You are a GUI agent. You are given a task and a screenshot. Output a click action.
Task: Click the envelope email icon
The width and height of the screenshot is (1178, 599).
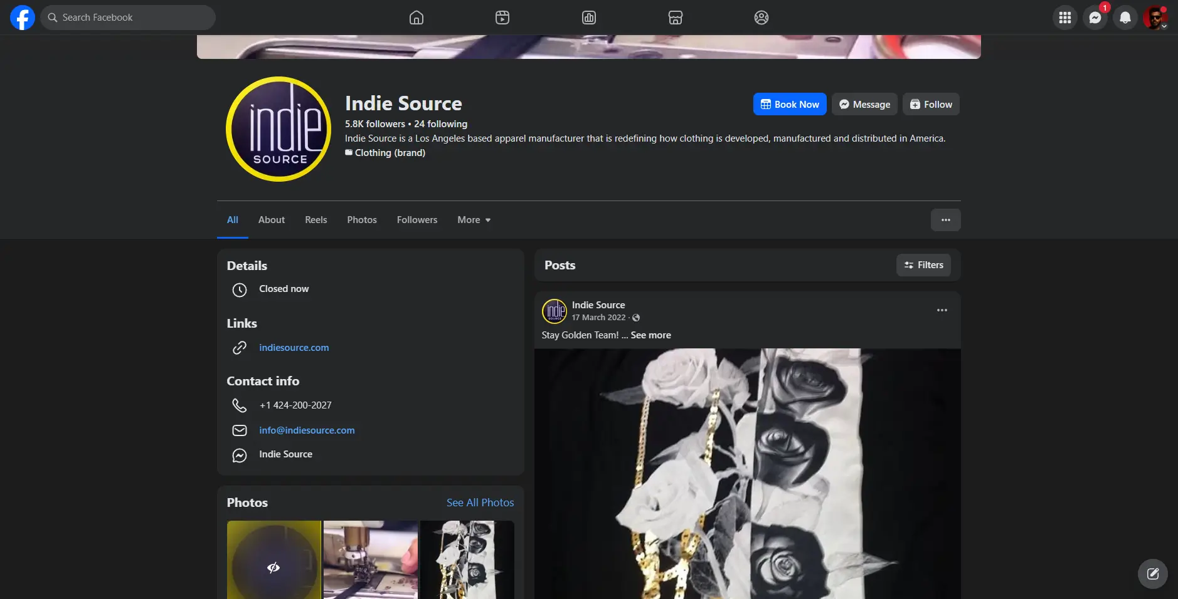[240, 430]
